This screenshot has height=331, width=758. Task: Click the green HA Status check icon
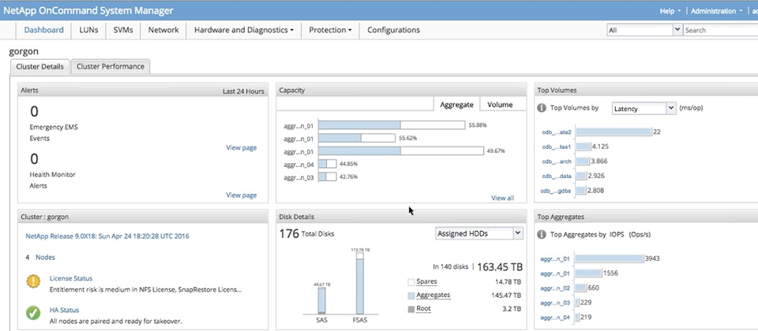coord(33,313)
